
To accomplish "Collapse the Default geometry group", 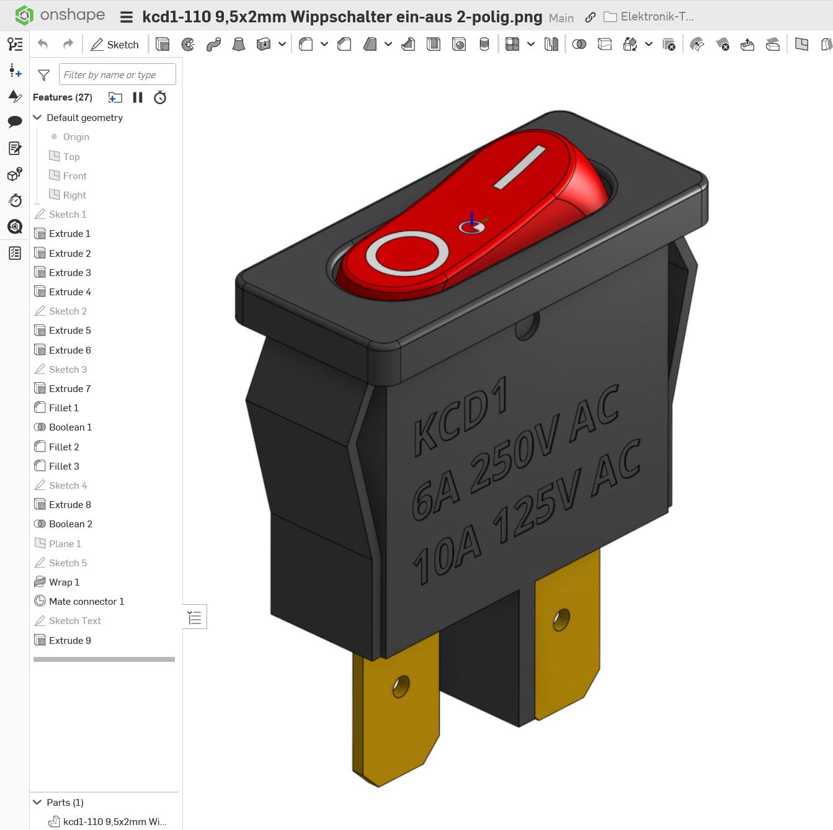I will [37, 117].
